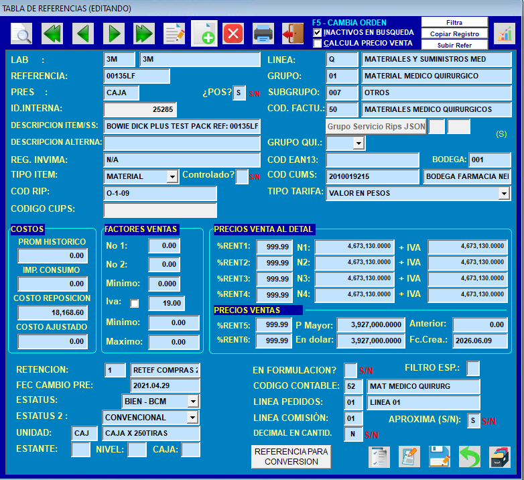This screenshot has width=524, height=480.
Task: Click Grupo Servicio Rips JSON button
Action: pos(376,126)
